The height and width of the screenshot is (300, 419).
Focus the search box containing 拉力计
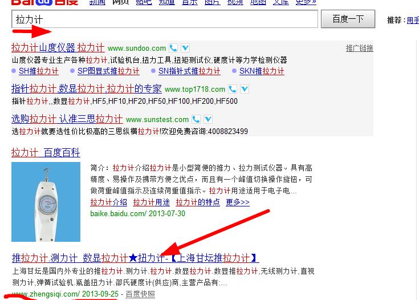tap(165, 19)
